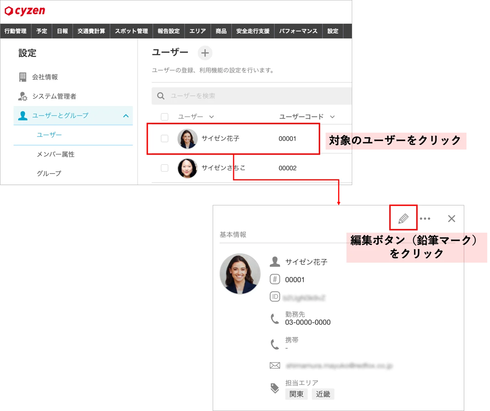Open the three-dots more options menu
490x411 pixels.
click(x=425, y=219)
